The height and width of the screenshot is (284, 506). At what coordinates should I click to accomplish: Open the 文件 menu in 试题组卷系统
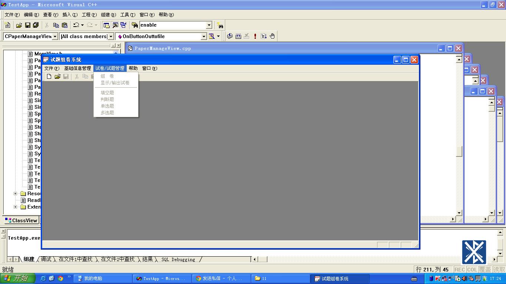pyautogui.click(x=51, y=68)
